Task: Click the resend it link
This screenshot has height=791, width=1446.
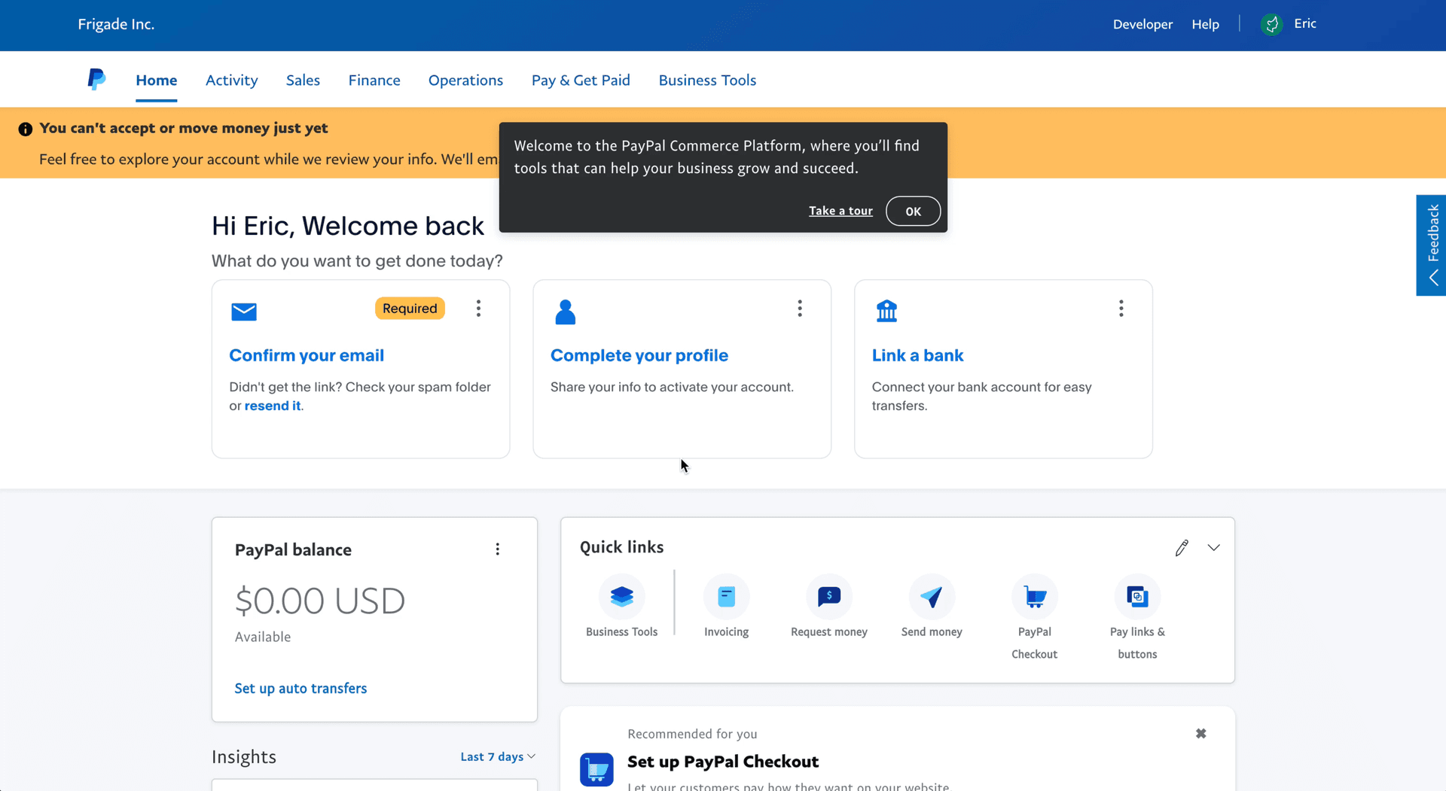Action: 272,406
